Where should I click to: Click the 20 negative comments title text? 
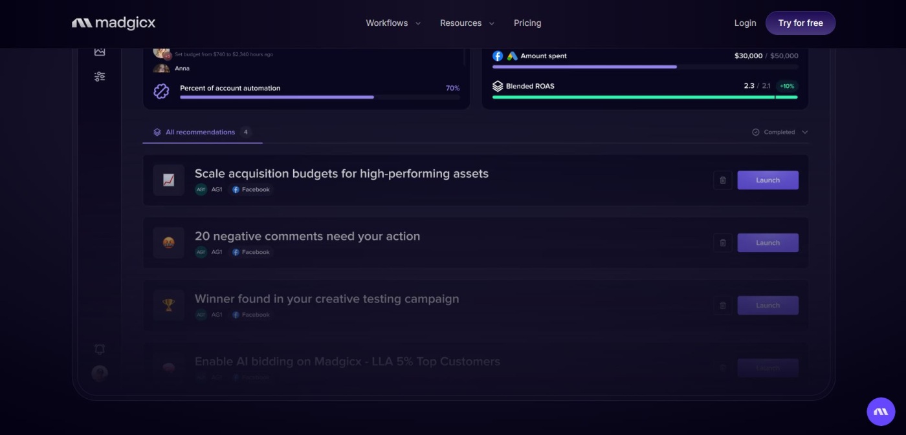pos(307,236)
